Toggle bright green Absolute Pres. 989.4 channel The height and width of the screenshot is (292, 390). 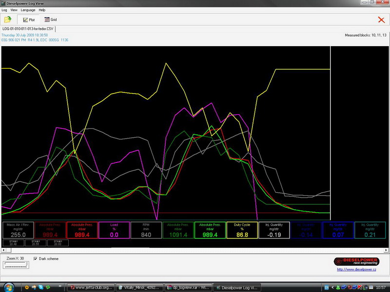click(x=210, y=230)
